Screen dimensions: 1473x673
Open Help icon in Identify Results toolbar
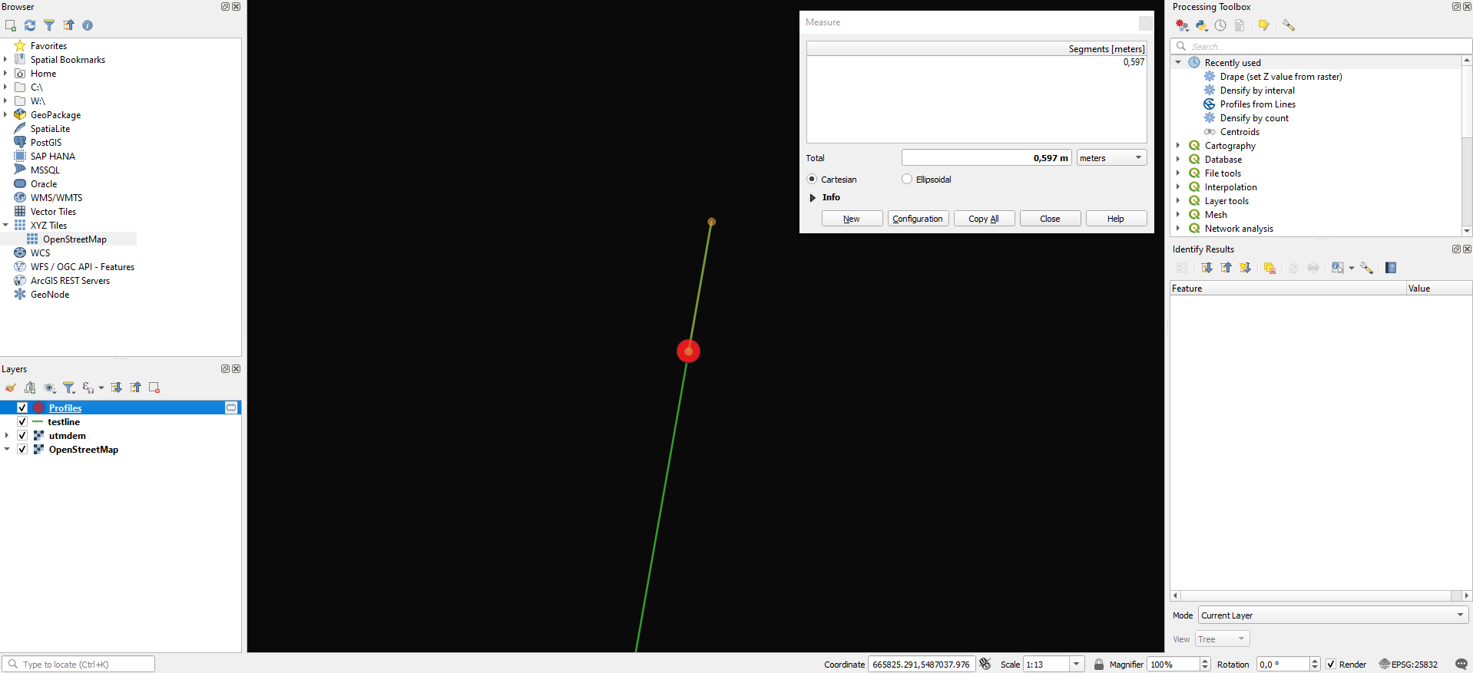pos(1391,268)
